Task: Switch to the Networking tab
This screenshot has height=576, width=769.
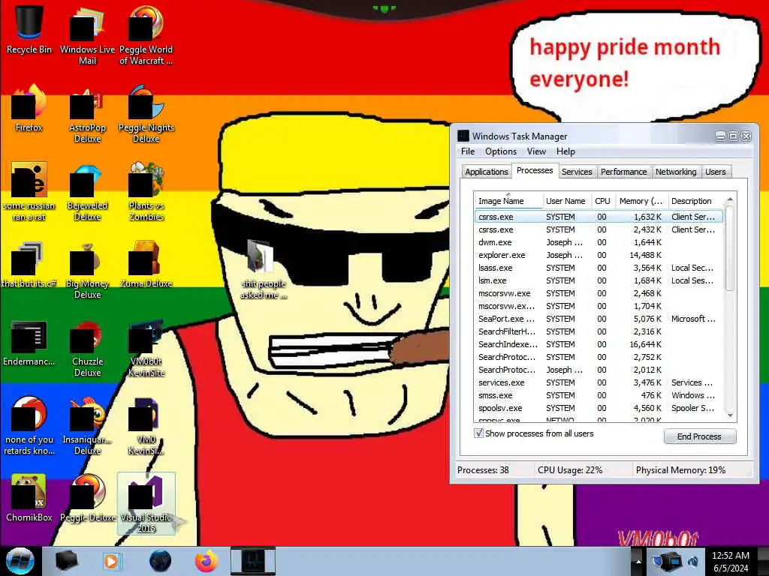Action: pos(676,172)
